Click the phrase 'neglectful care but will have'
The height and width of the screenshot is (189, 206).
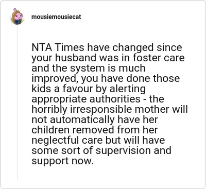98,140
